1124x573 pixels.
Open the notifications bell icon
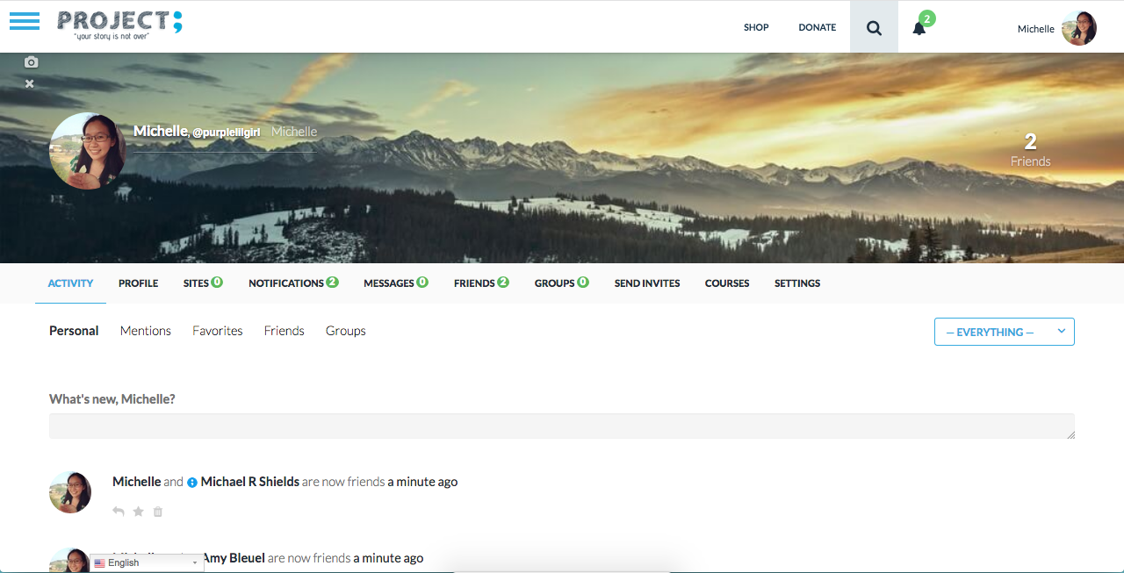(x=919, y=28)
